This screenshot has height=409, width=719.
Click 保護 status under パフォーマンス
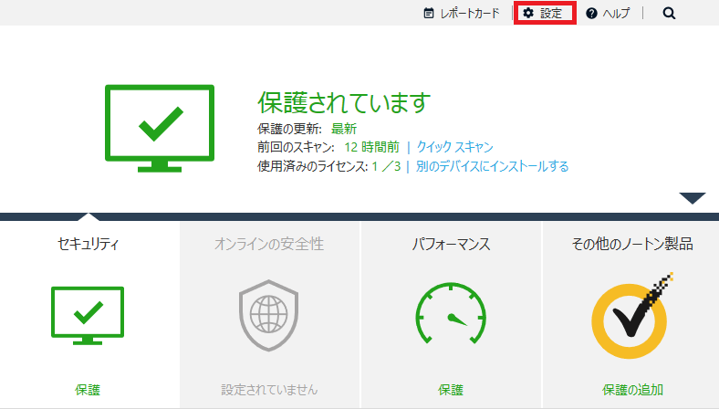(451, 390)
